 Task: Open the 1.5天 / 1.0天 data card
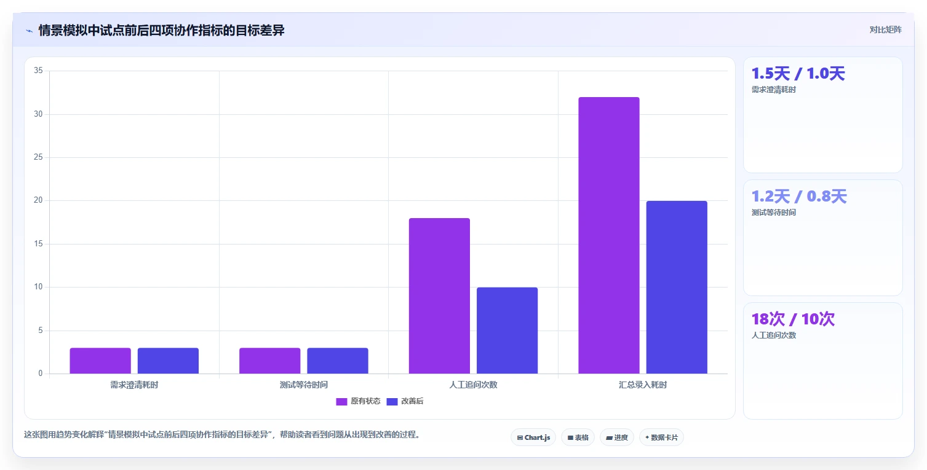tap(823, 115)
